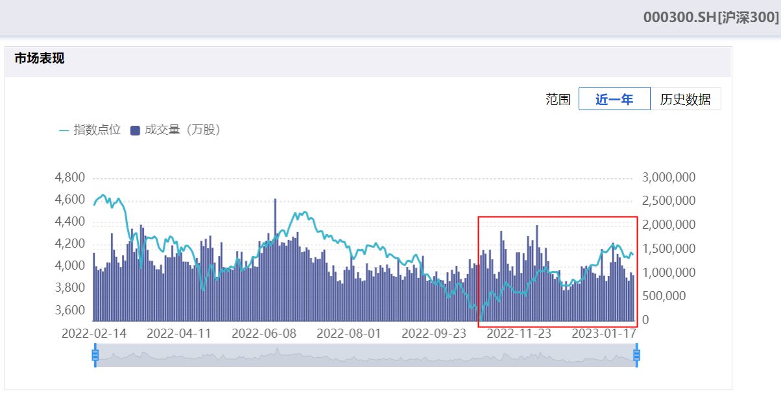Viewport: 781px width, 398px height.
Task: Toggle the 成交量（万股） legend text
Action: tap(184, 130)
